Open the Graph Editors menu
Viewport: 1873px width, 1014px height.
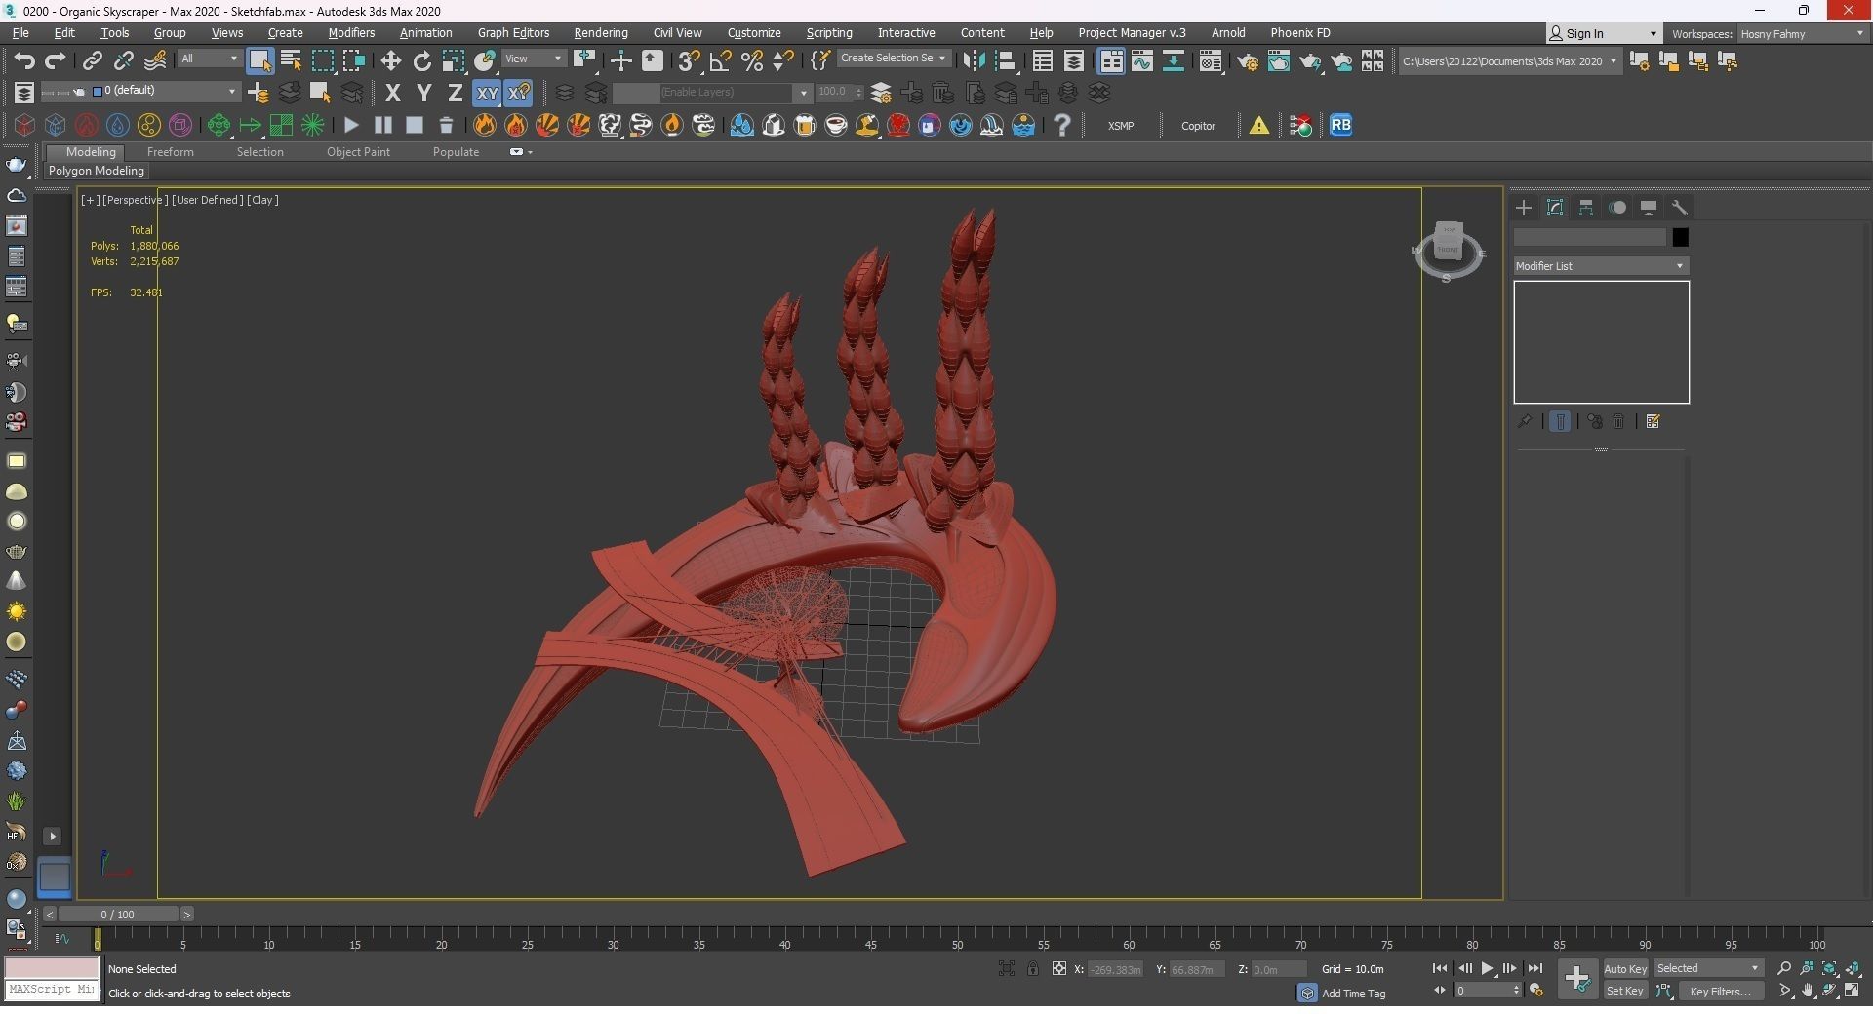pyautogui.click(x=513, y=33)
